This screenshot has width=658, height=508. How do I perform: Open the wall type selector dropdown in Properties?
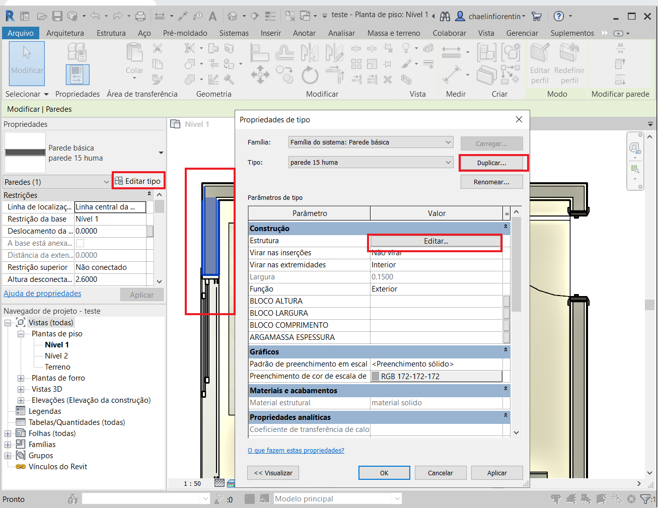161,153
